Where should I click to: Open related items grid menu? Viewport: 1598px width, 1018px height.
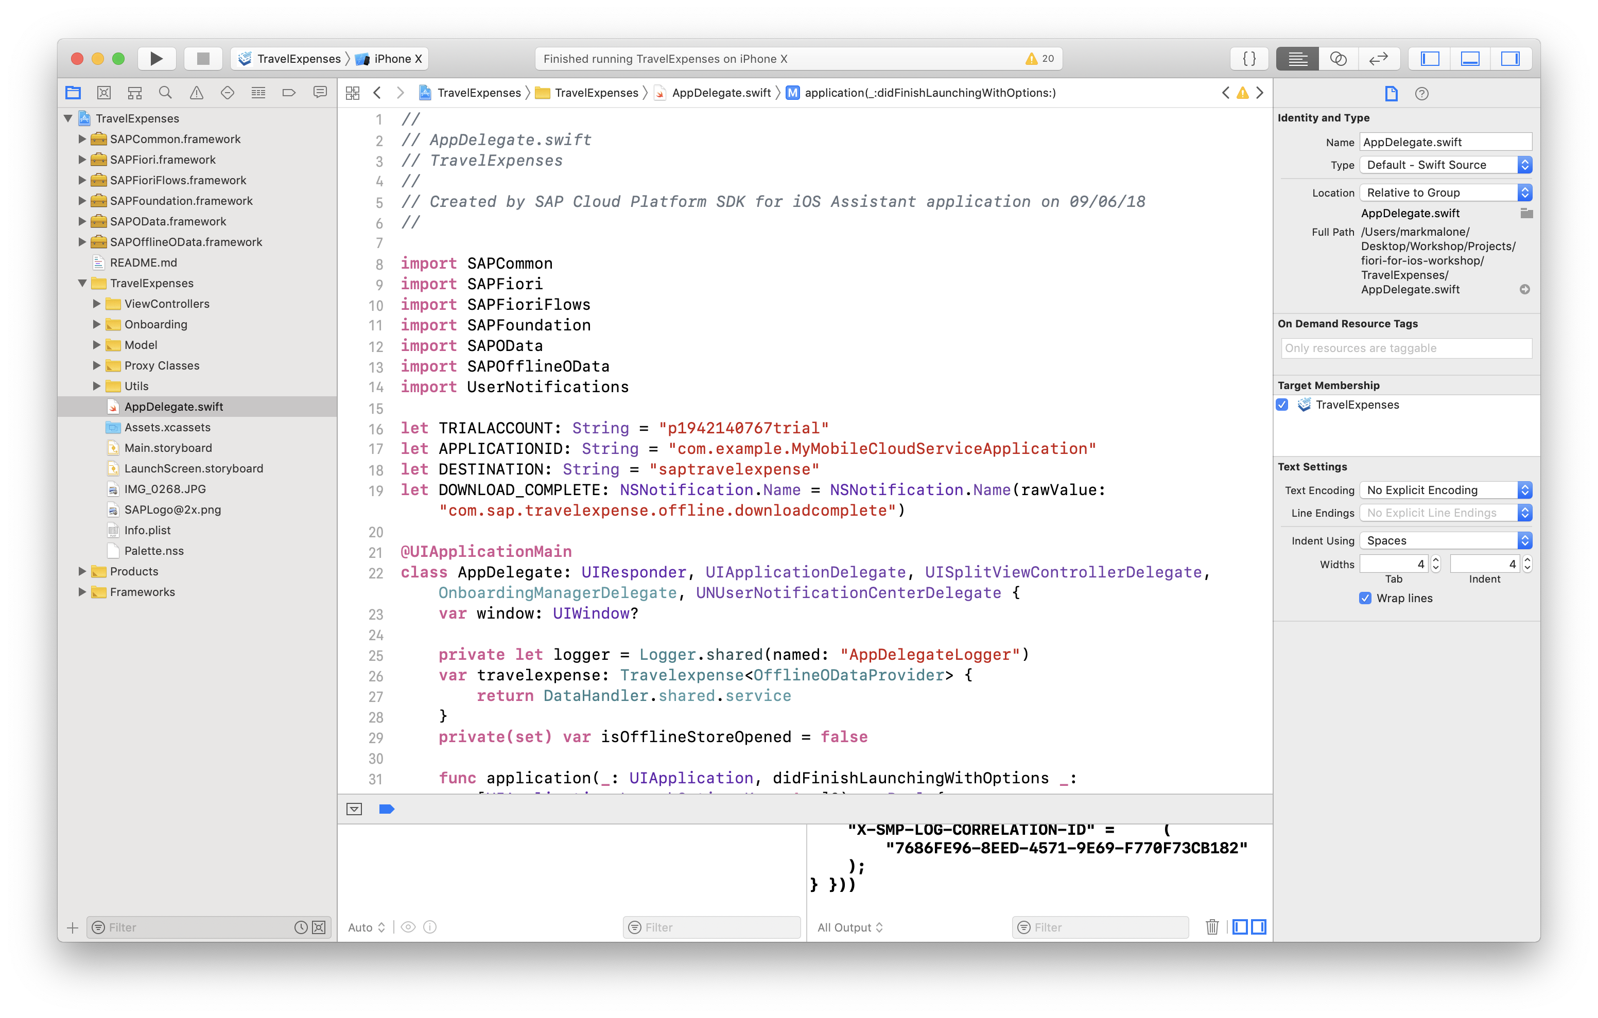(x=352, y=93)
